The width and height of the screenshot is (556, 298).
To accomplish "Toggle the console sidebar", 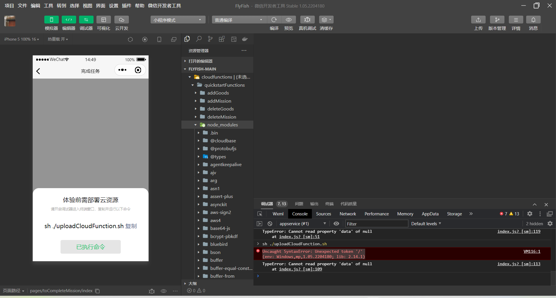I will 259,224.
